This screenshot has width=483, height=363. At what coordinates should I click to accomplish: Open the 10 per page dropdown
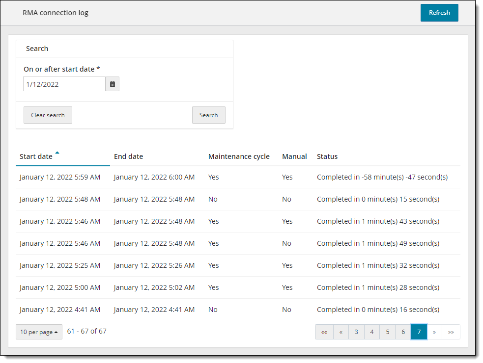39,332
